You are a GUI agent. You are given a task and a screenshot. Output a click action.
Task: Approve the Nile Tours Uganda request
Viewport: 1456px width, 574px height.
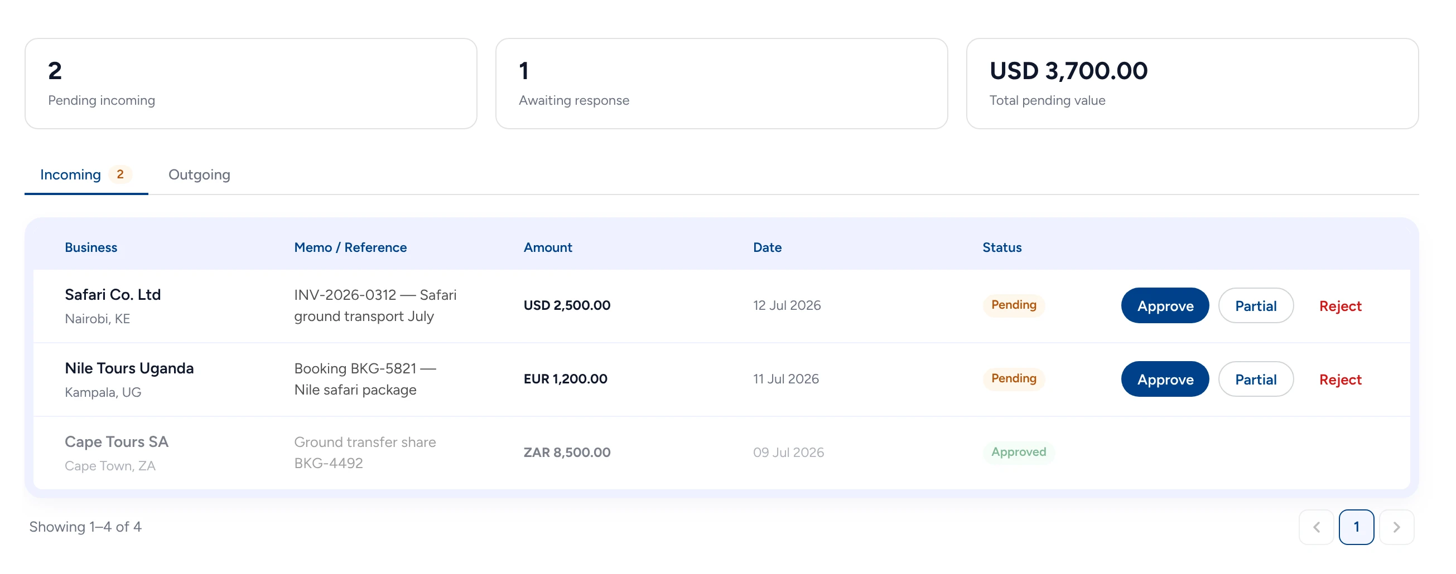pyautogui.click(x=1165, y=379)
